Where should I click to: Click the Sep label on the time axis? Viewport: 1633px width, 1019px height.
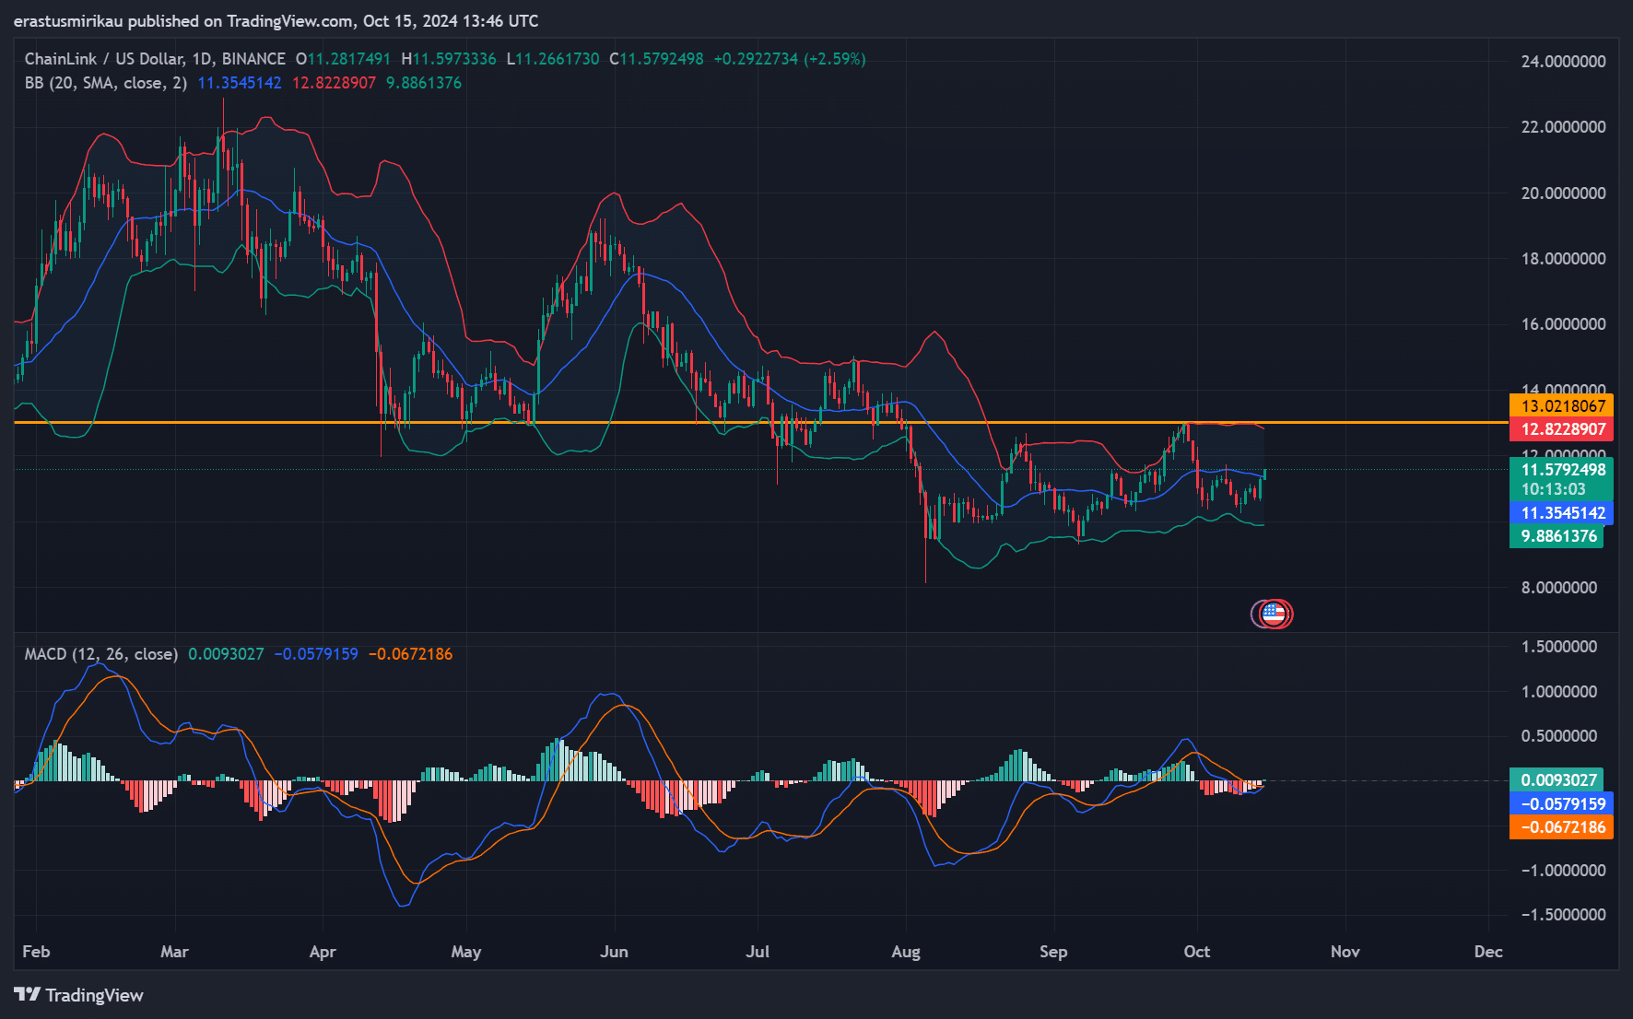pyautogui.click(x=1053, y=952)
